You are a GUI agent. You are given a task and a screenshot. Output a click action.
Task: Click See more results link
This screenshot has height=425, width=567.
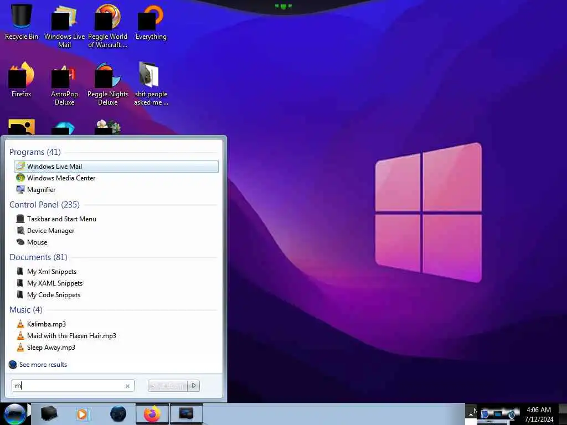coord(43,364)
